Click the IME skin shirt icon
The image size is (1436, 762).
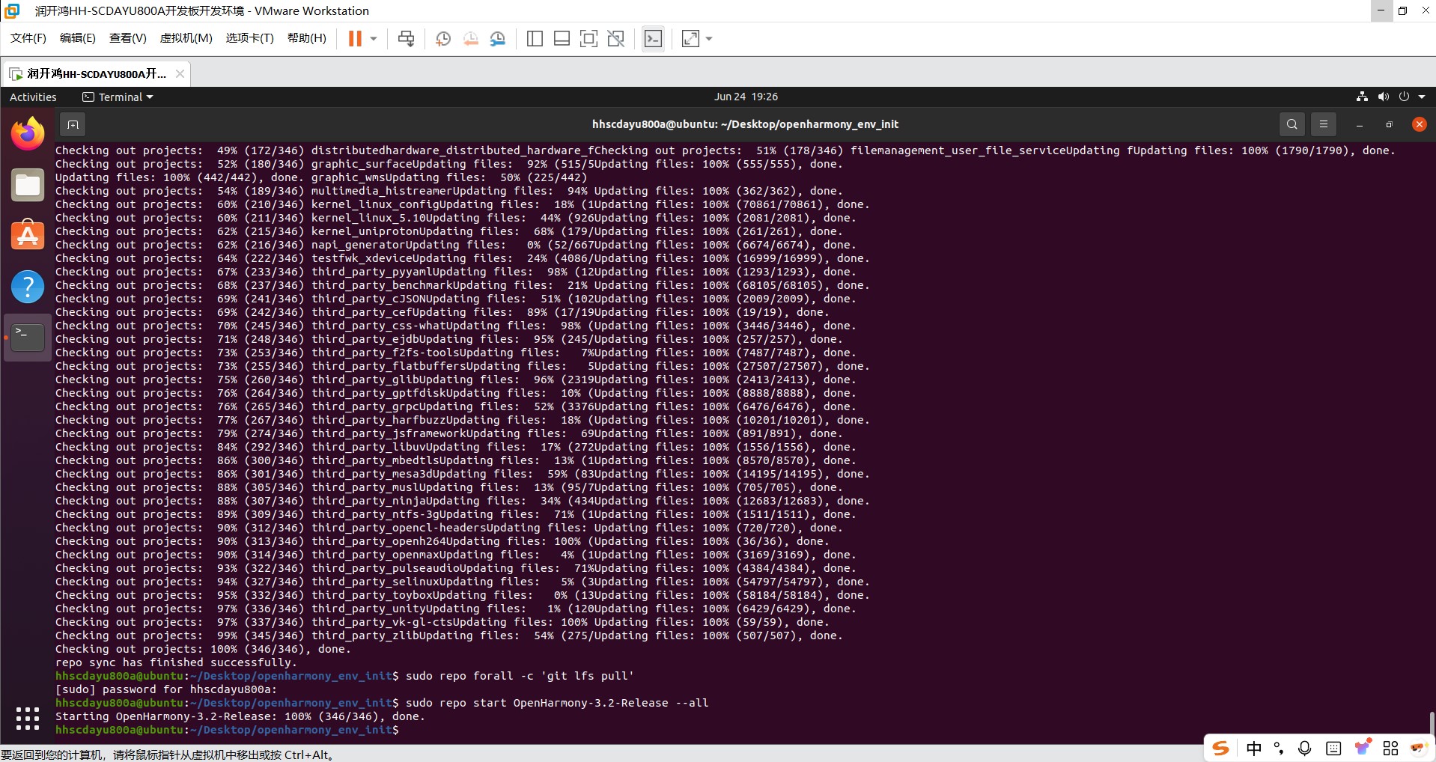pos(1363,746)
